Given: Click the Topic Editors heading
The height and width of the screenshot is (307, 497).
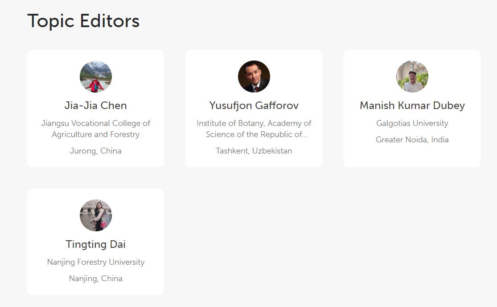Looking at the screenshot, I should [83, 21].
